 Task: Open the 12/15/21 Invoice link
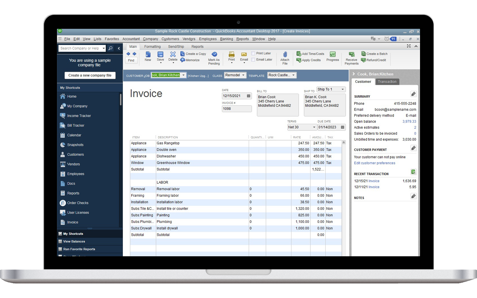pyautogui.click(x=374, y=181)
